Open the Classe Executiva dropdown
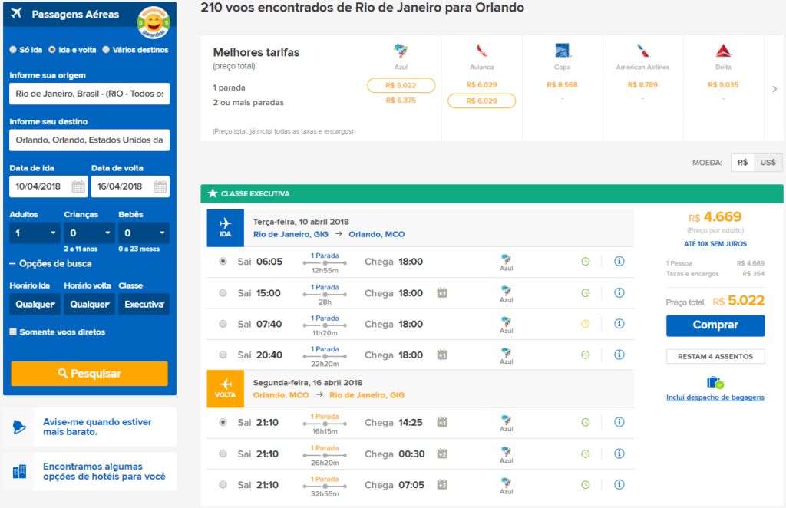The width and height of the screenshot is (786, 508). tap(144, 304)
